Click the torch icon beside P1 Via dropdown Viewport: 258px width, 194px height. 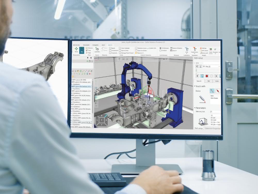click(x=200, y=66)
